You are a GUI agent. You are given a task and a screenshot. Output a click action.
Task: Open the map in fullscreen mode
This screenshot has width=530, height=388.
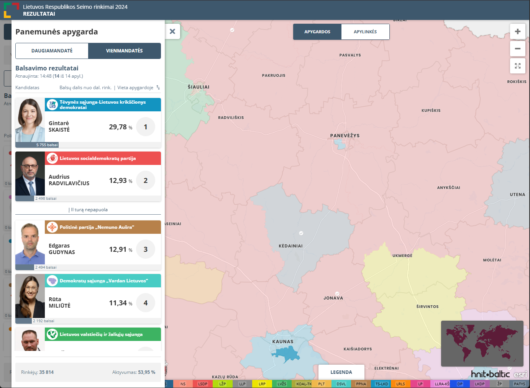tap(518, 66)
